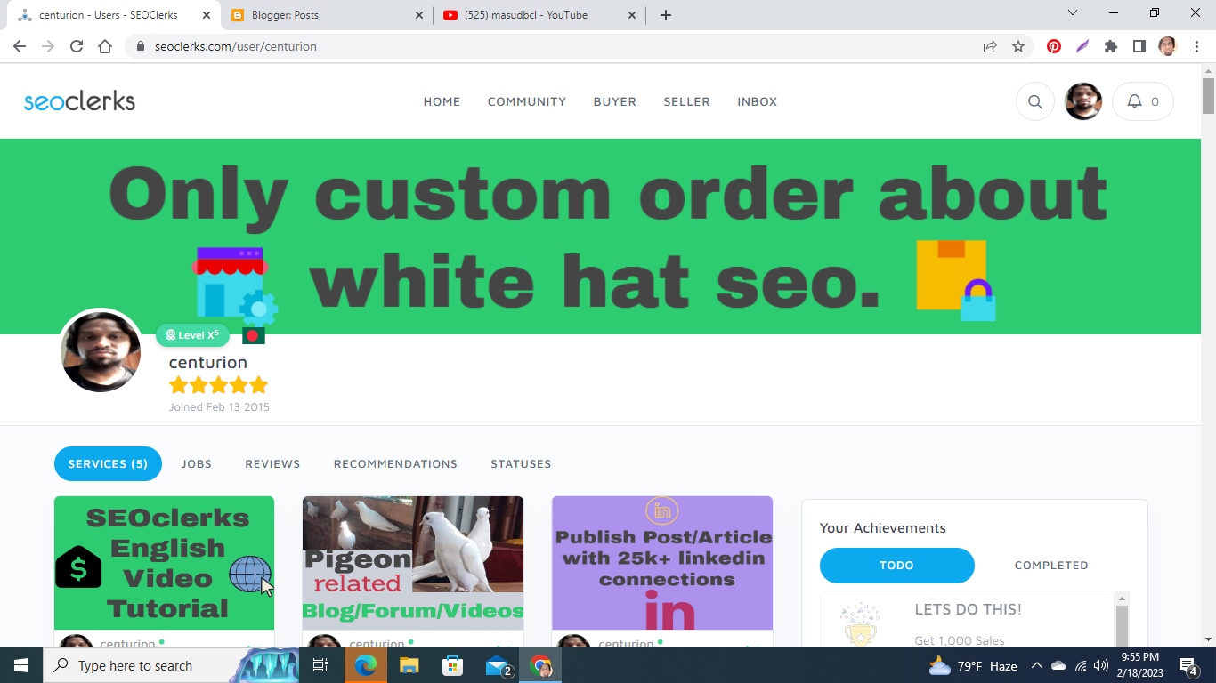The height and width of the screenshot is (683, 1216).
Task: Reload the page with refresh icon
Action: point(77,46)
